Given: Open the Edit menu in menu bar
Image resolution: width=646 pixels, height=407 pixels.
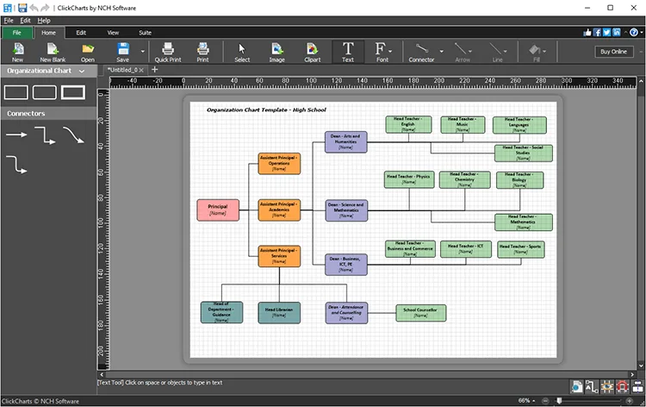Looking at the screenshot, I should tap(26, 20).
